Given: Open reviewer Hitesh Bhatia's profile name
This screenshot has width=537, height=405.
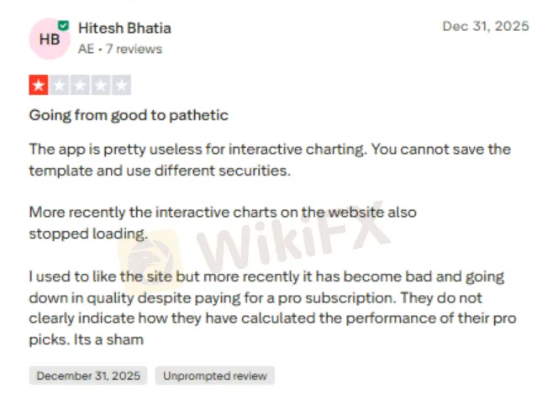Looking at the screenshot, I should click(124, 28).
